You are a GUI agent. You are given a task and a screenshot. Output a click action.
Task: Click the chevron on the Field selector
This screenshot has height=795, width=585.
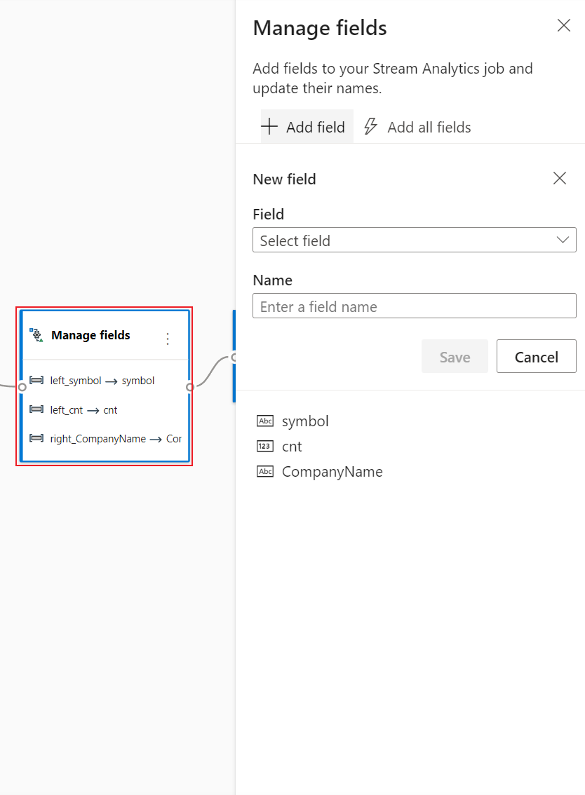[563, 240]
